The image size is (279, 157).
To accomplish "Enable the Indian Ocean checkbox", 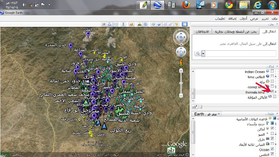I will [272, 71].
